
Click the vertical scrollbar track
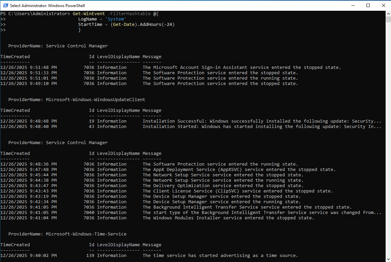click(388, 134)
